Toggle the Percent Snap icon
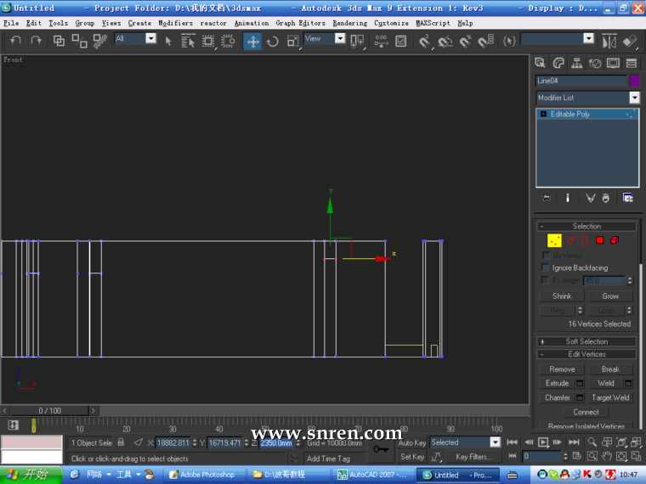This screenshot has width=646, height=484. tap(466, 41)
